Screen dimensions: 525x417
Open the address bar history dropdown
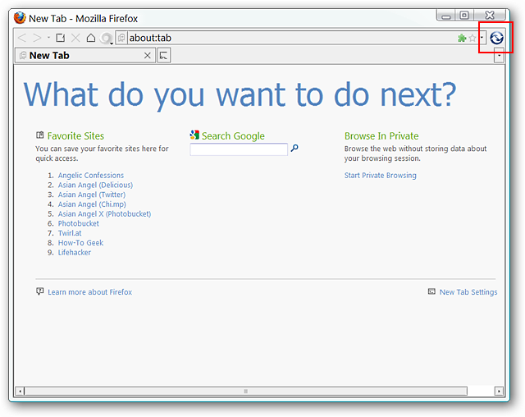tap(482, 38)
